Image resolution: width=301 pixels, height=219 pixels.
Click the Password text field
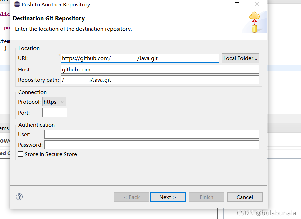152,145
